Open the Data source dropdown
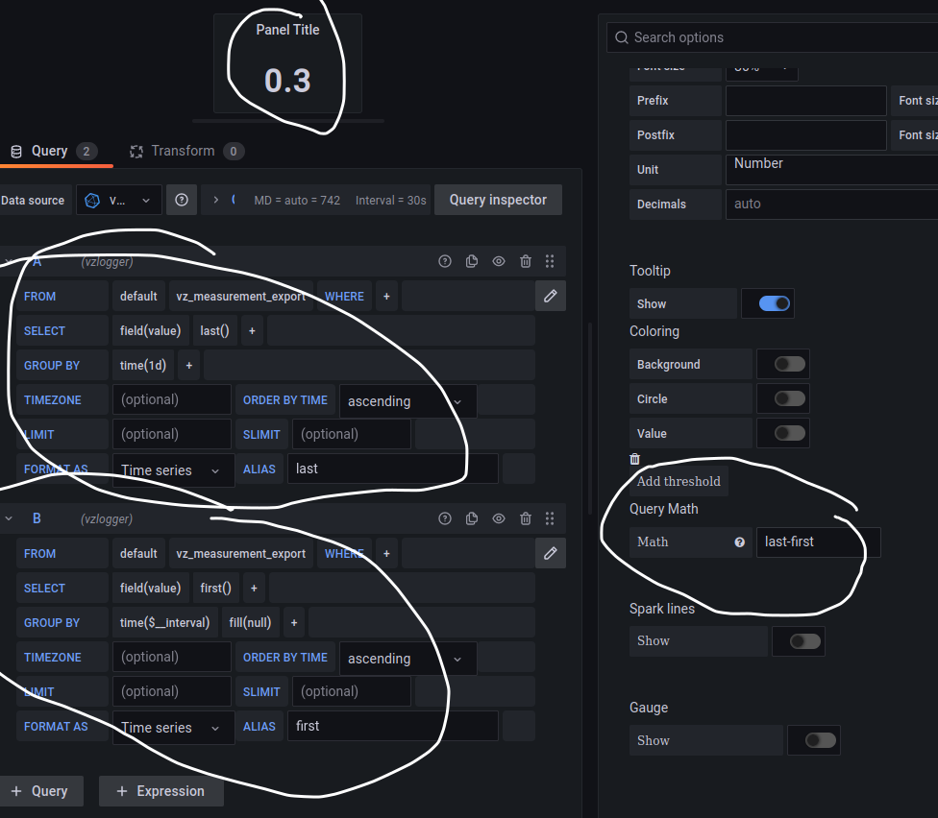 pos(119,200)
